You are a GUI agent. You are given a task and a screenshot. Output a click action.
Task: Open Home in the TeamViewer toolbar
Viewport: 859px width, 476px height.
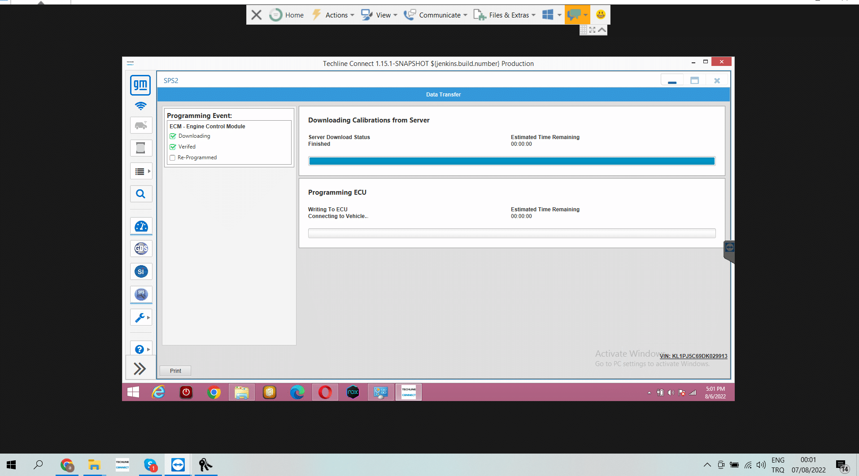click(287, 15)
